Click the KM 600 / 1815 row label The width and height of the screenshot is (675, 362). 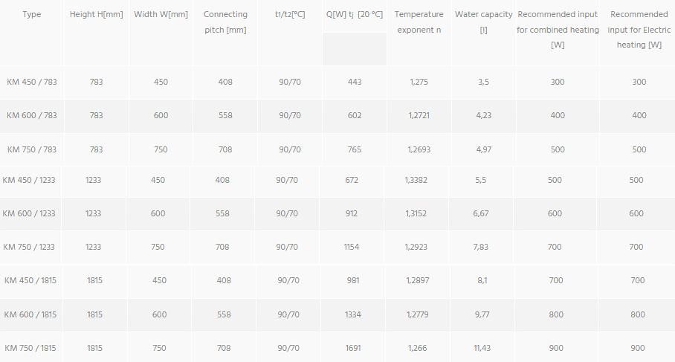coord(30,314)
